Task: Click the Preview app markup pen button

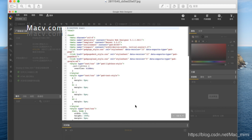Action: [162, 6]
